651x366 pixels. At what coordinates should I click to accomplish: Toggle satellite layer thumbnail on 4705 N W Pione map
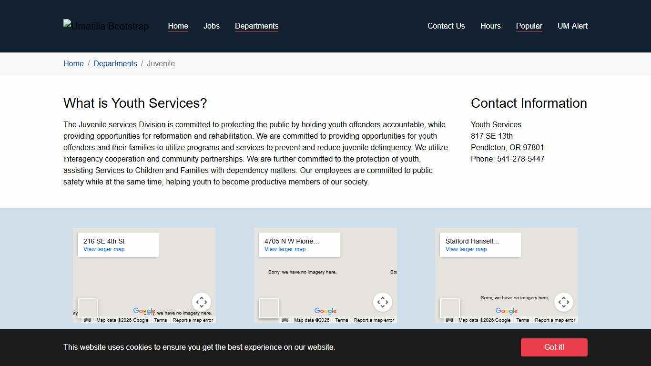[269, 308]
